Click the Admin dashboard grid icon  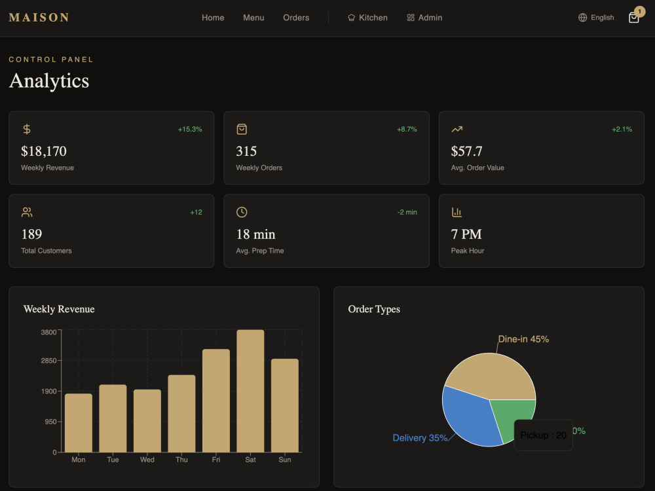pos(411,18)
